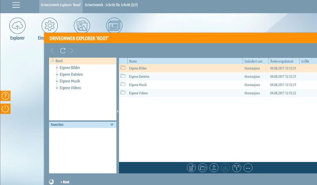Click the Root breadcrumb link

[x=65, y=182]
